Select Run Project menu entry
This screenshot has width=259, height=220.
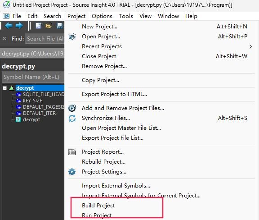coord(161,215)
